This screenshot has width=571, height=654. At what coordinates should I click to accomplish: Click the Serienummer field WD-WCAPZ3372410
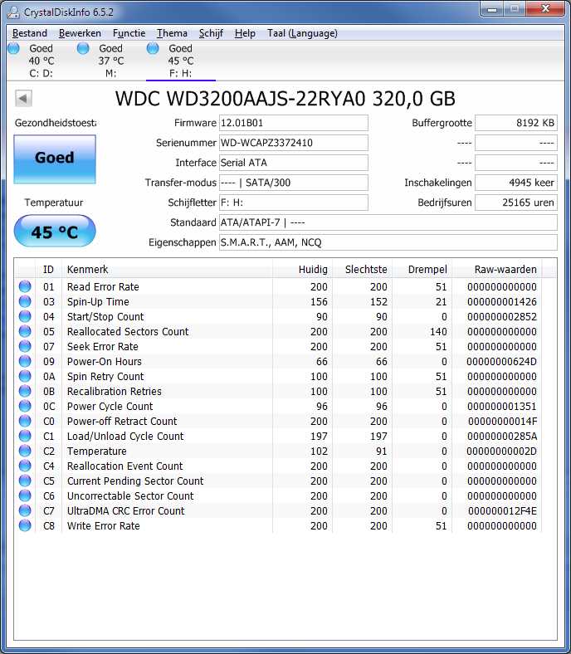[x=294, y=143]
